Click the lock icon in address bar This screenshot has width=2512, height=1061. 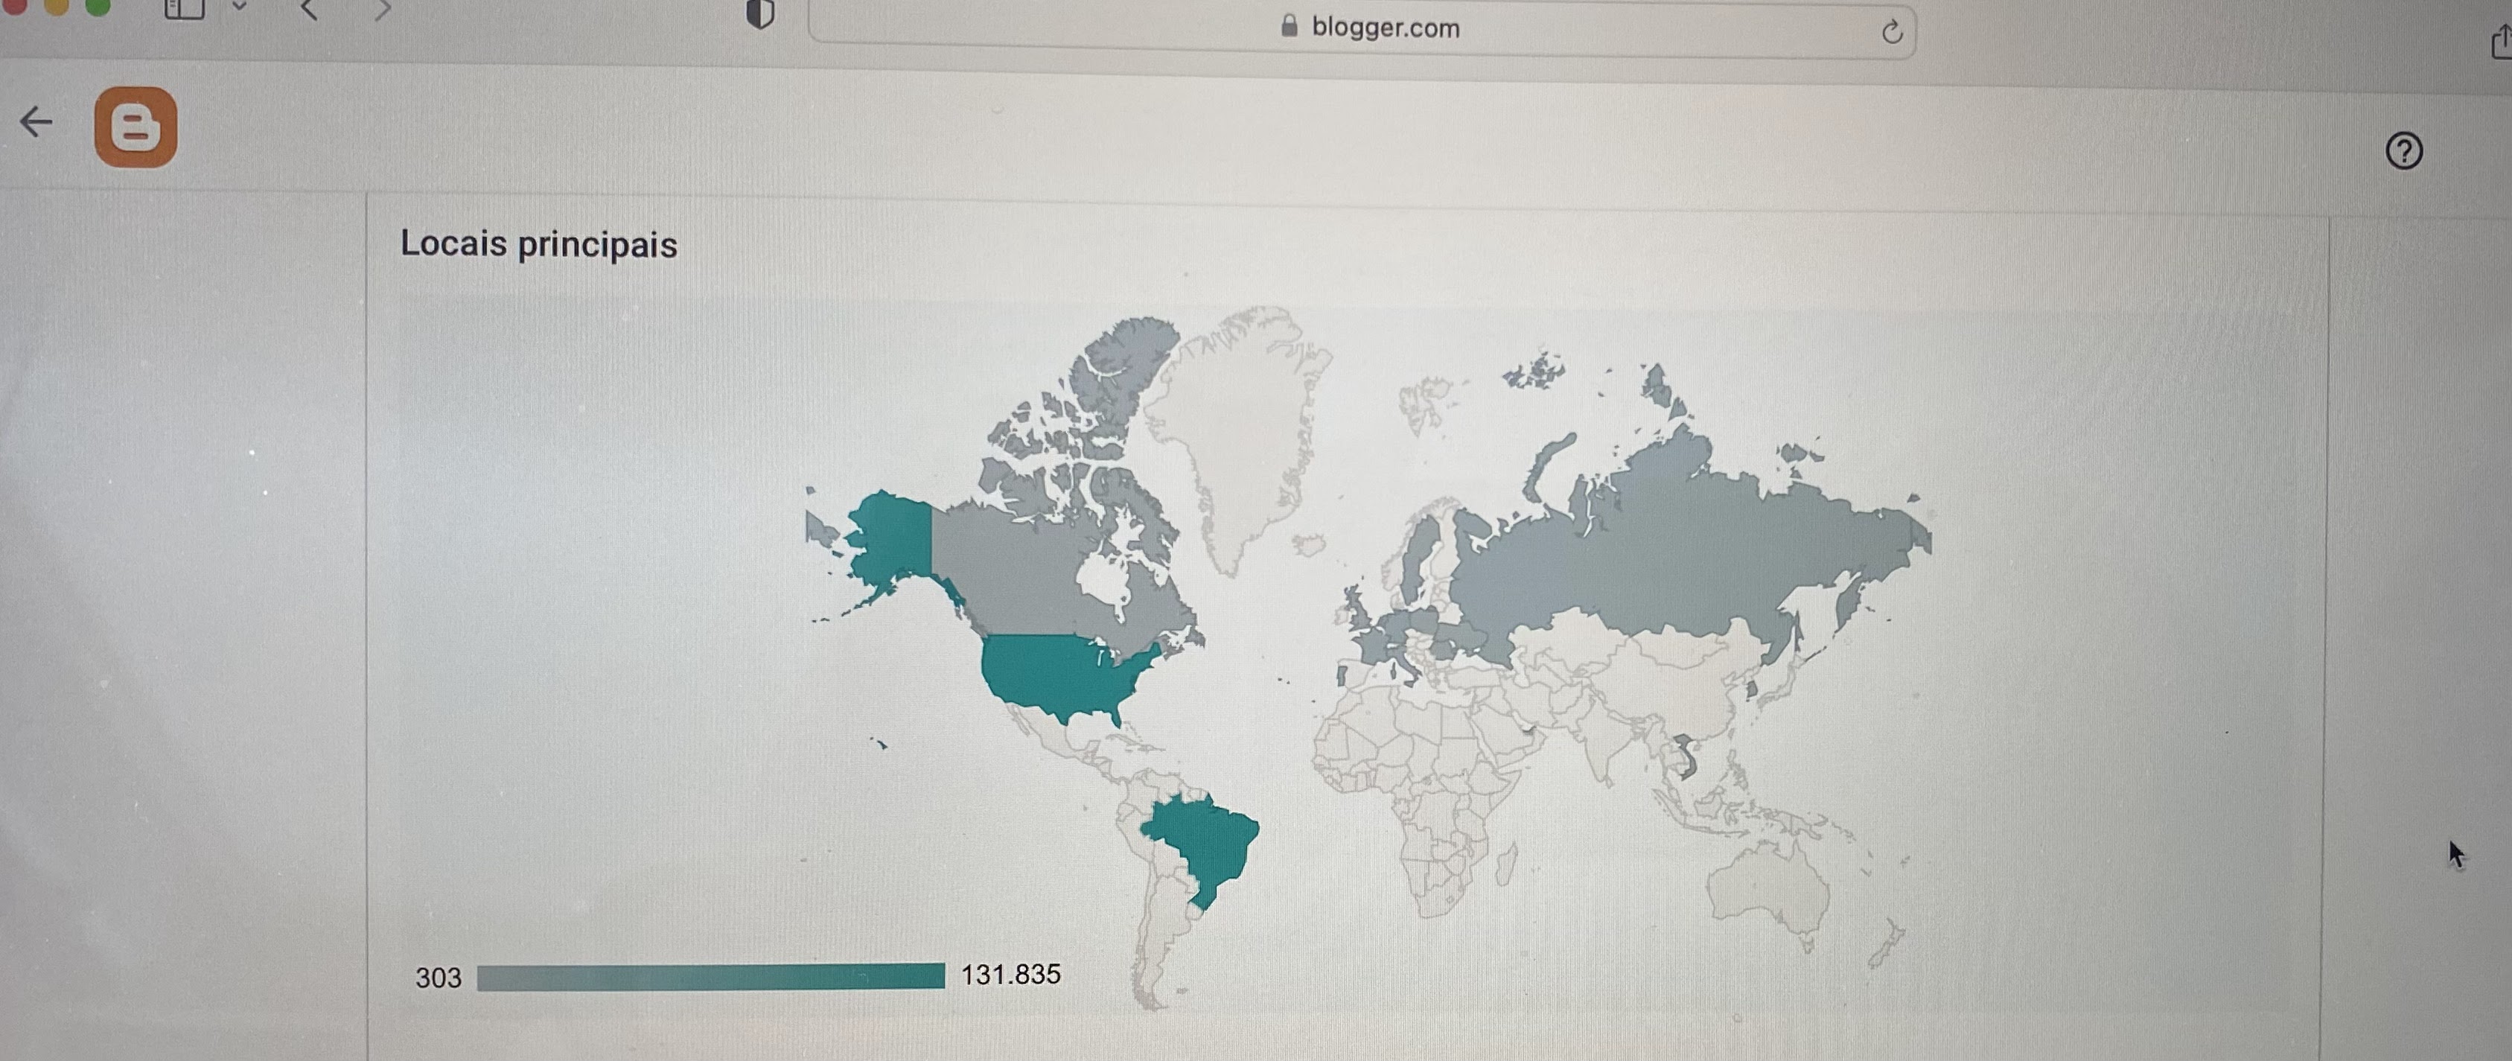(1290, 25)
